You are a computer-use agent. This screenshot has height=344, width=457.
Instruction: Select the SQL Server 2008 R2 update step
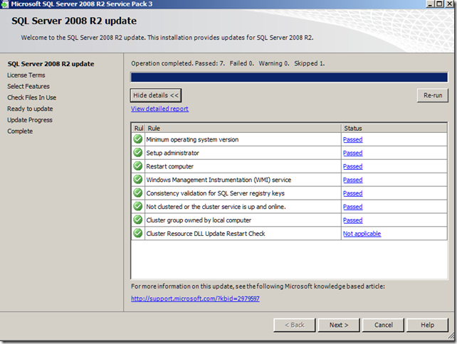tap(51, 64)
